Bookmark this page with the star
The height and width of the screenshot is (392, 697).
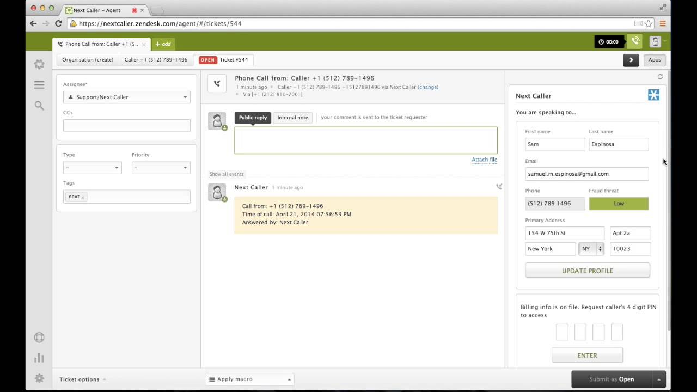(649, 23)
